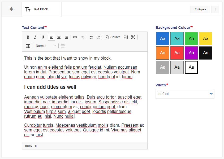Choose the yellow background swatch

(206, 39)
